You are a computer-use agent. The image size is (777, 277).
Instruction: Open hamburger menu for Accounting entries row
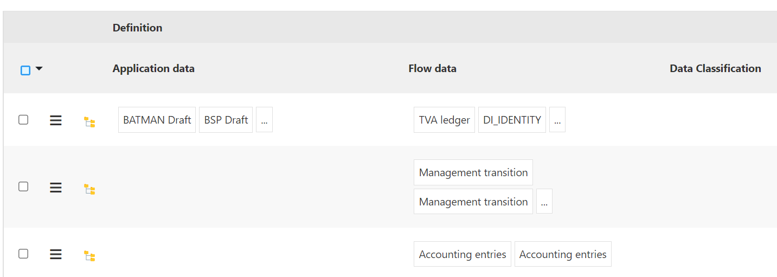coord(55,254)
